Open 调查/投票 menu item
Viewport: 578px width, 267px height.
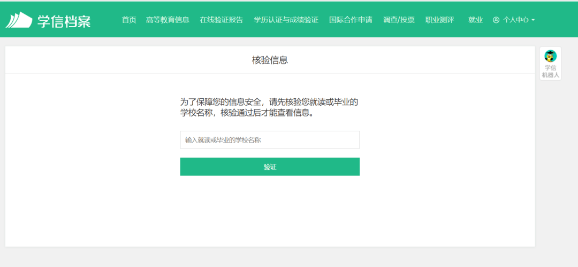coord(399,20)
